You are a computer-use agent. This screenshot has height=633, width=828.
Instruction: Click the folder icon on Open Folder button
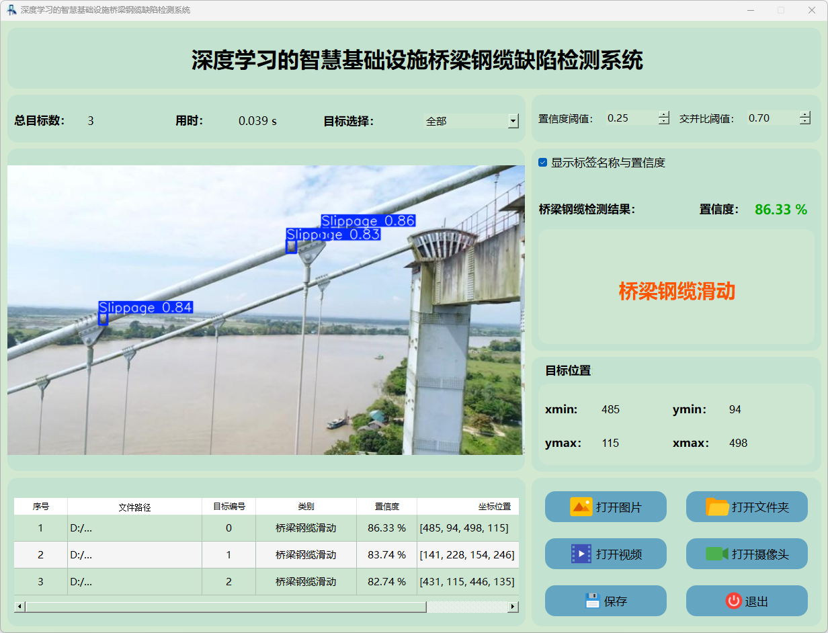[x=717, y=507]
